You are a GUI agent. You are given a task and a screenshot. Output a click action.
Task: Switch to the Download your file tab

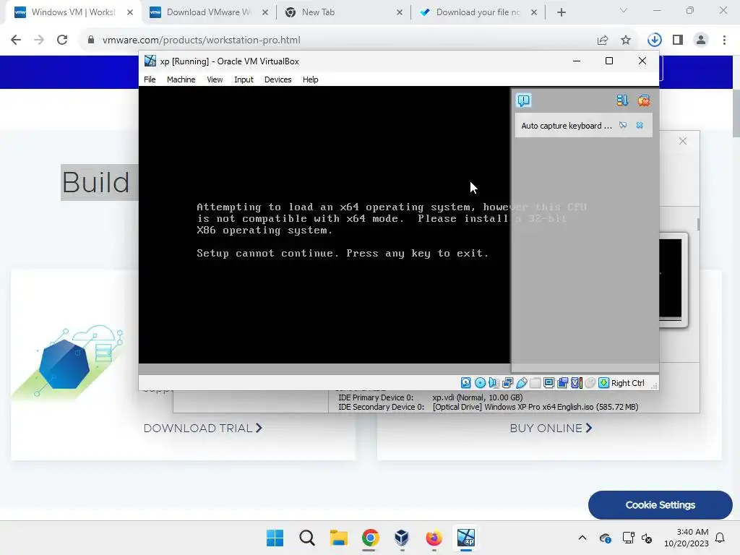click(478, 12)
